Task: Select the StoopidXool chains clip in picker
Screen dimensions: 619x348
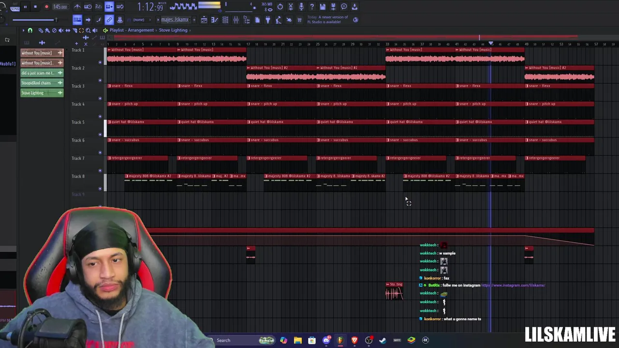Action: (42, 83)
